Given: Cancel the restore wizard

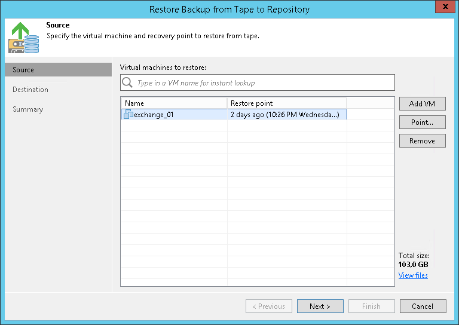Looking at the screenshot, I should (423, 306).
